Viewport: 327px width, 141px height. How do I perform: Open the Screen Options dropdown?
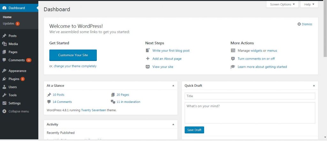tap(282, 4)
